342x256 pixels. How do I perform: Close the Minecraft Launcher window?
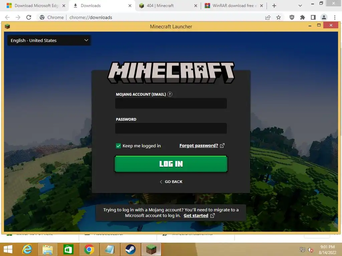(x=331, y=25)
